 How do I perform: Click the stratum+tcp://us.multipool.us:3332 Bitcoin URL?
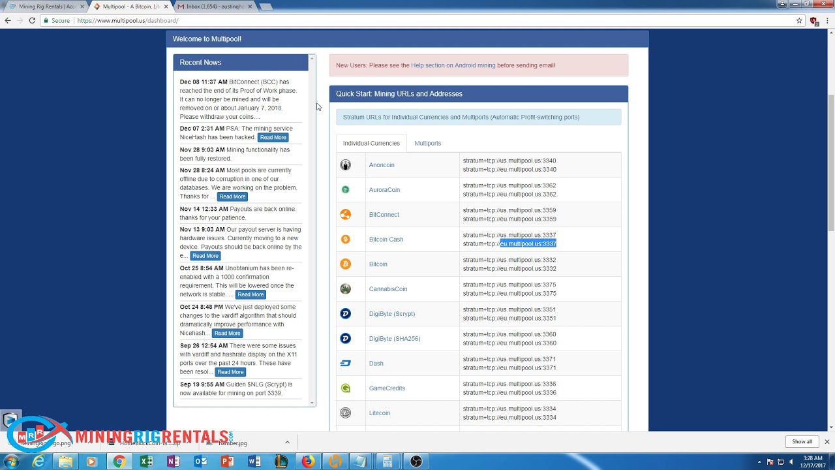click(509, 260)
